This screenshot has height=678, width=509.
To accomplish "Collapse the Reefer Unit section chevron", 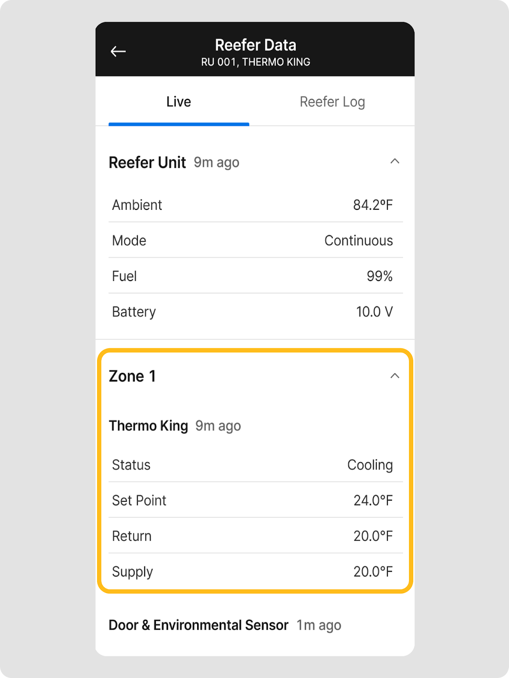I will click(x=395, y=161).
